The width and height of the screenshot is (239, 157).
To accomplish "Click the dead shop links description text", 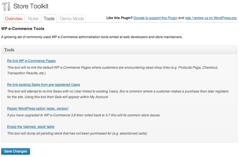I will tap(113, 70).
